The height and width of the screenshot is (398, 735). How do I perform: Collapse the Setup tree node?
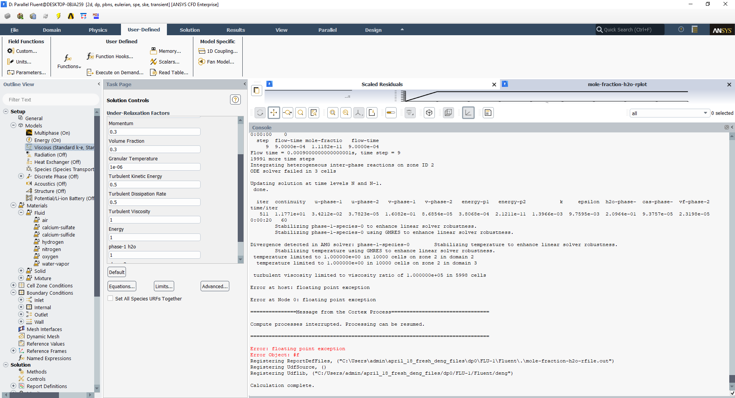pyautogui.click(x=6, y=111)
